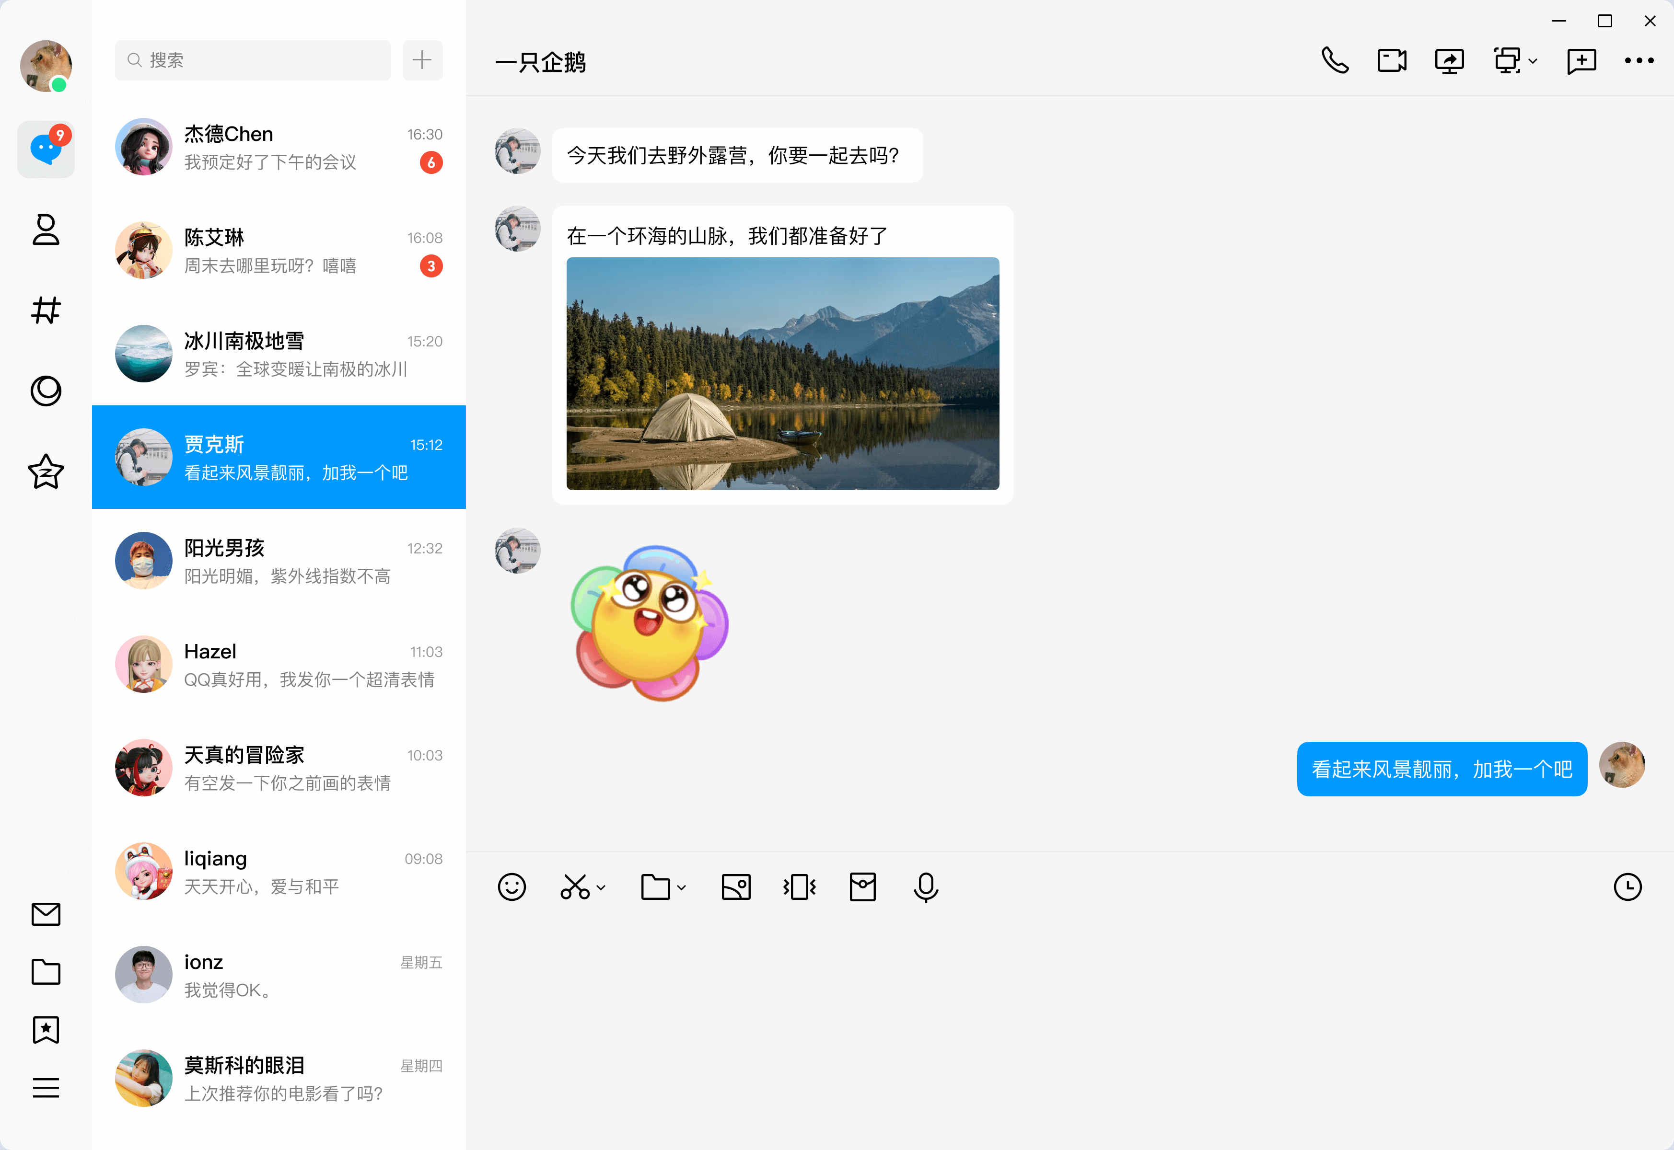
Task: Record a voice message with the microphone icon
Action: click(926, 886)
